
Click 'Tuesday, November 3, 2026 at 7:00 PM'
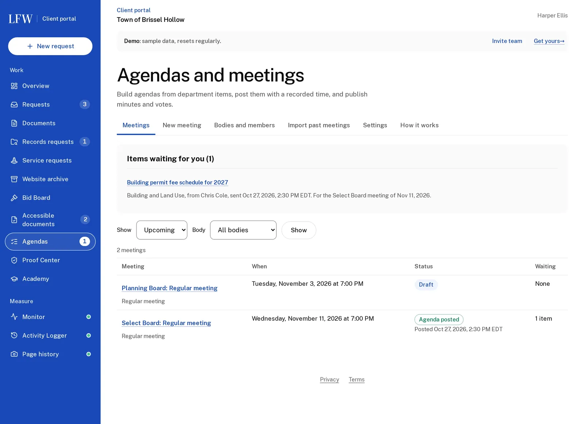pos(307,284)
